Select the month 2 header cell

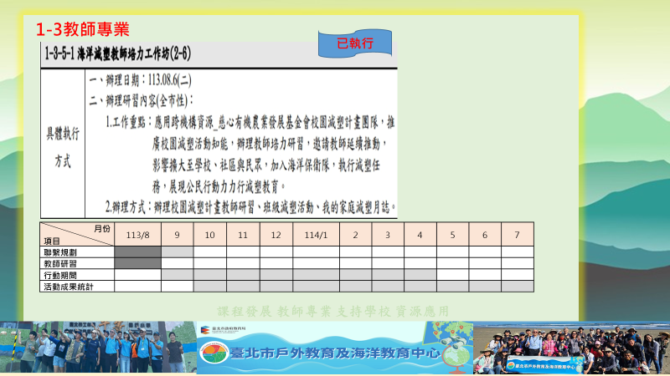click(355, 235)
